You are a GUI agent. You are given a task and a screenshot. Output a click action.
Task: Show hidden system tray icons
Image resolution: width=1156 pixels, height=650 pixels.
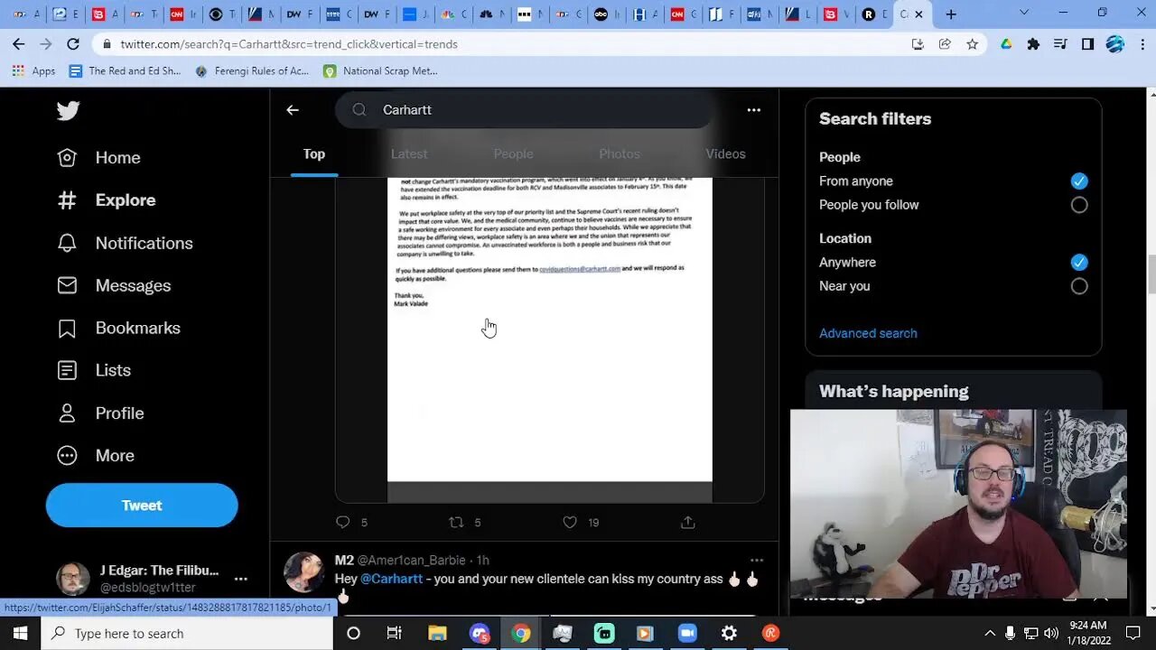tap(990, 633)
